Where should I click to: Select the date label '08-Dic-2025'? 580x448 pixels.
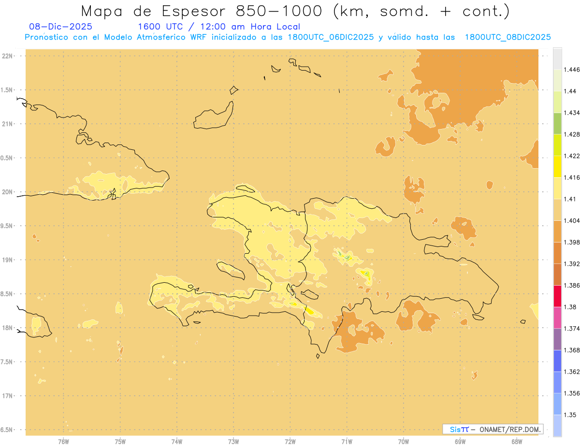[61, 27]
